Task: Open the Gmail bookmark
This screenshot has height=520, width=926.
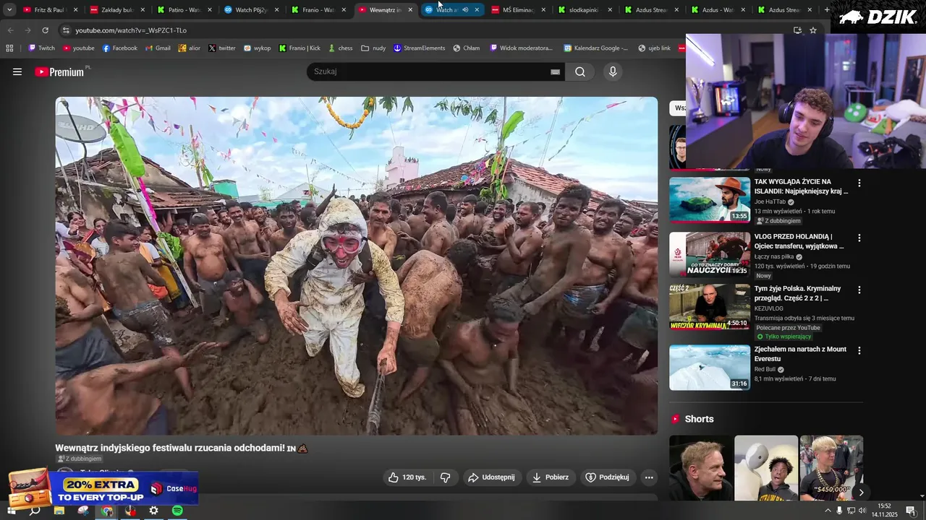Action: (158, 48)
